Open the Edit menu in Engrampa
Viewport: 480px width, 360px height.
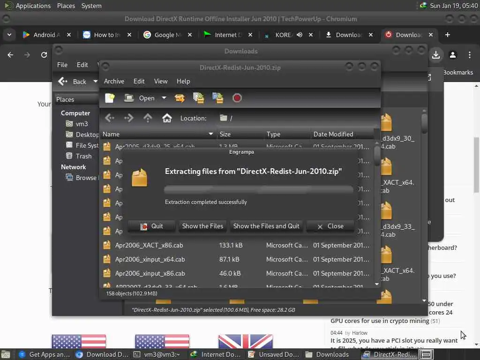[x=139, y=81]
